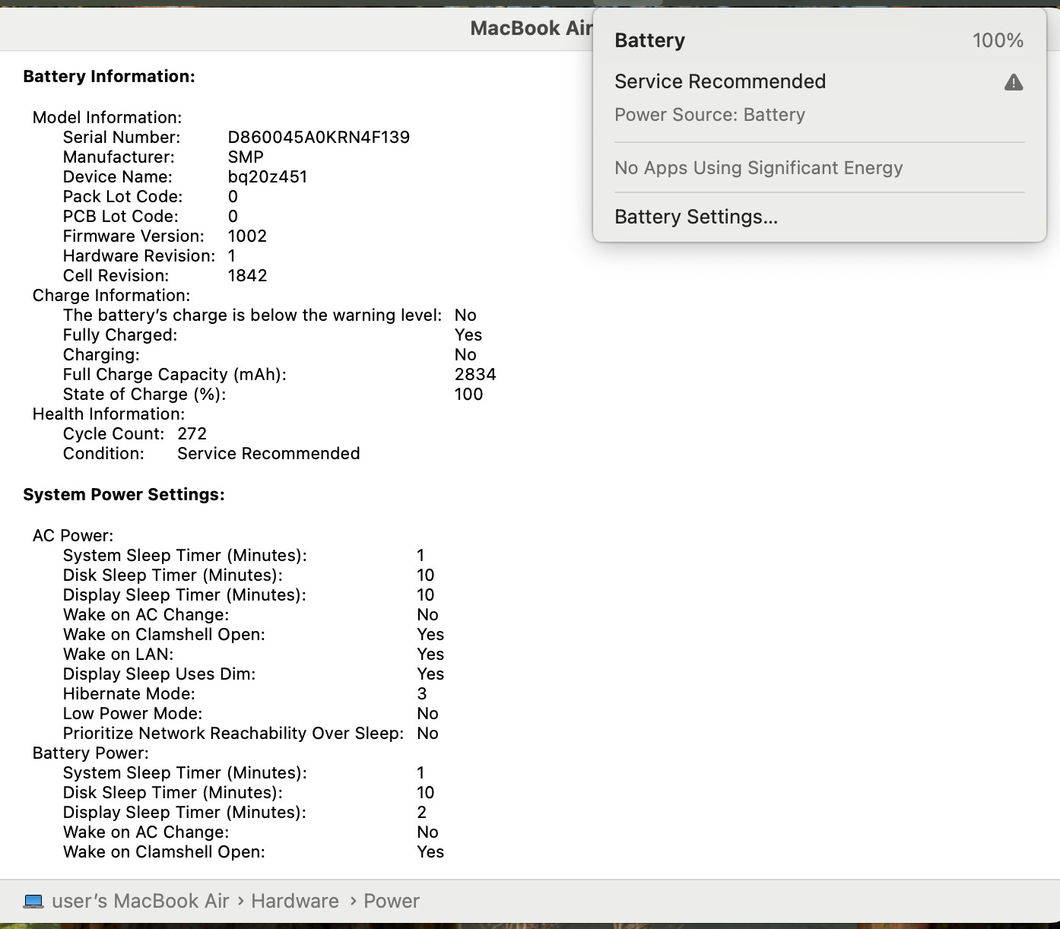Click "Prioritize Network Reachability Over Sleep:" label
The height and width of the screenshot is (929, 1060).
pyautogui.click(x=233, y=734)
